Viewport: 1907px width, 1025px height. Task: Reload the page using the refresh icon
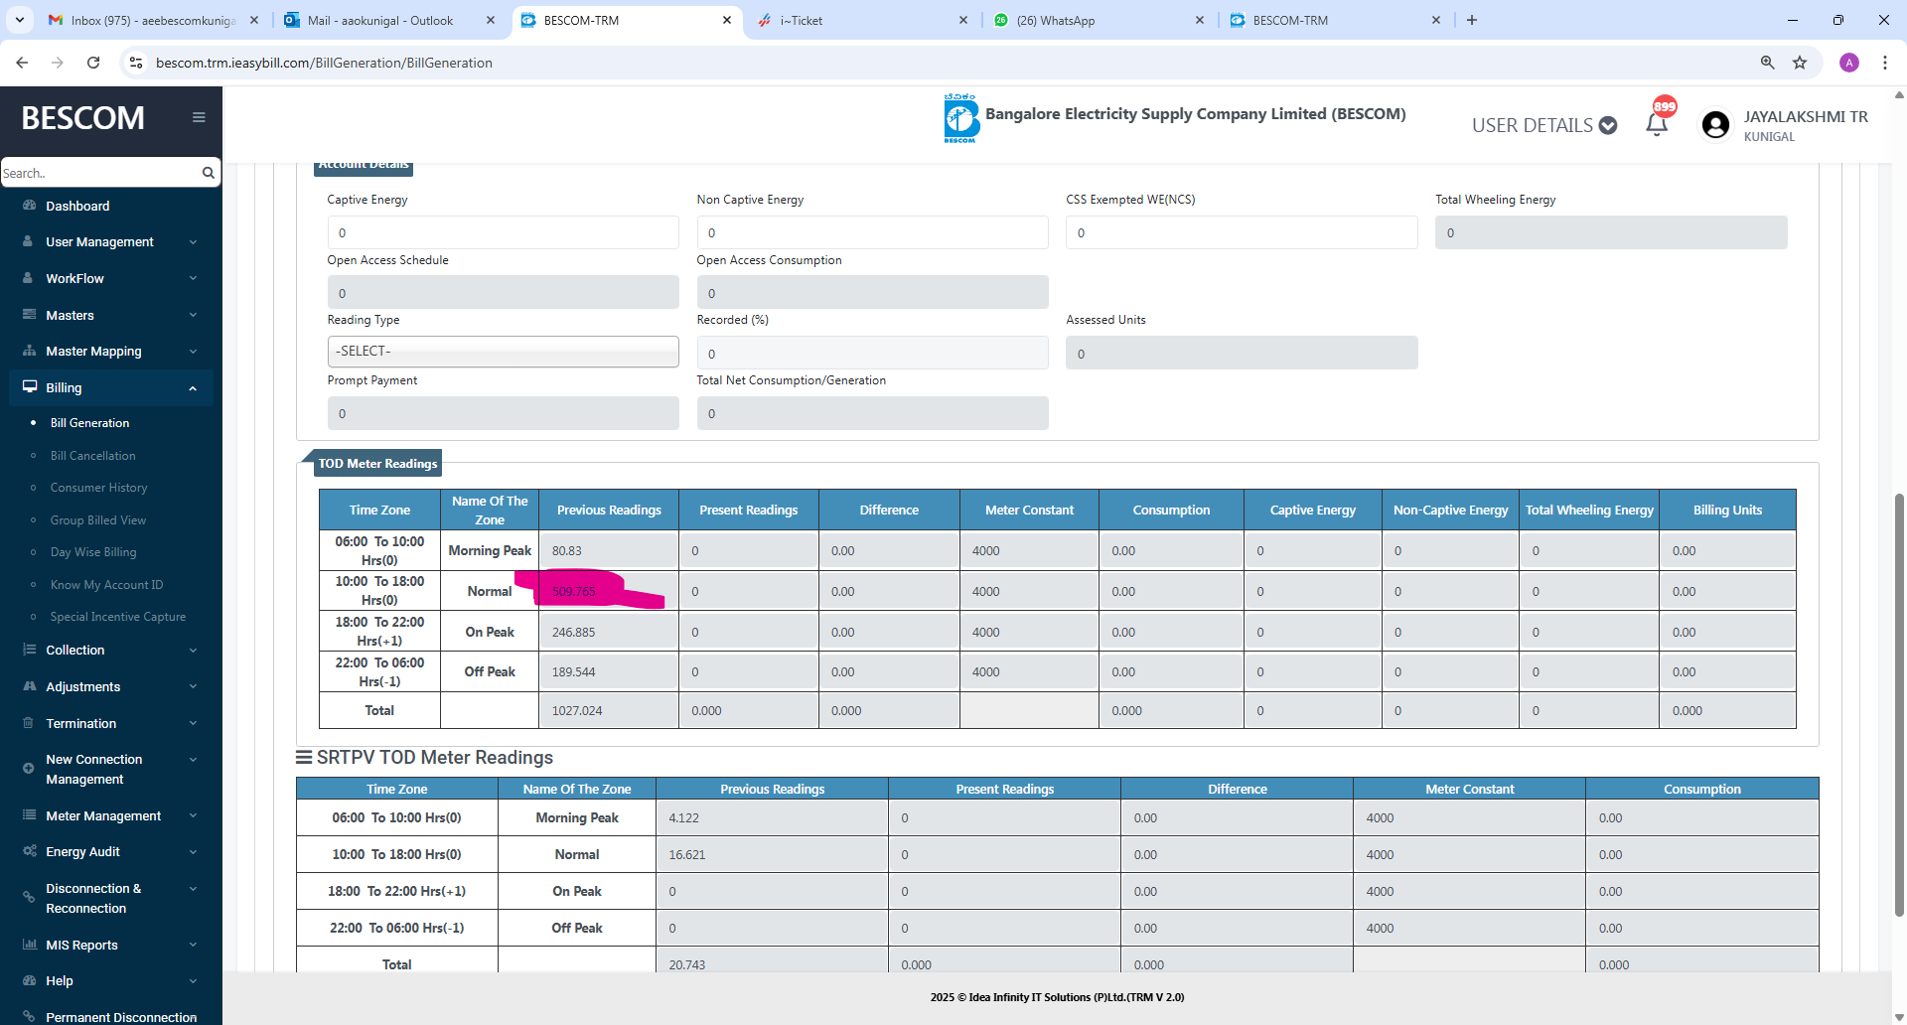(x=93, y=63)
